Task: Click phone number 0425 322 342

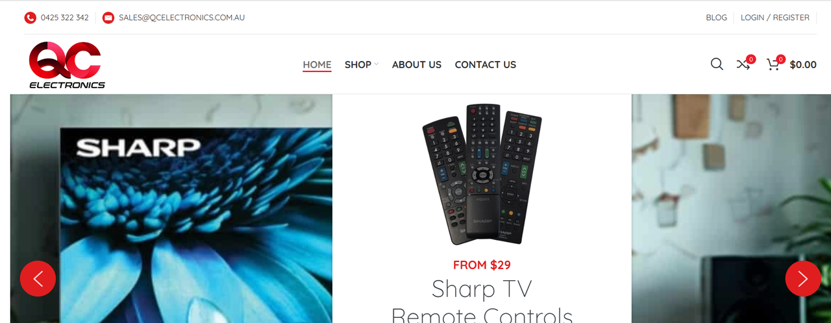Action: 65,18
